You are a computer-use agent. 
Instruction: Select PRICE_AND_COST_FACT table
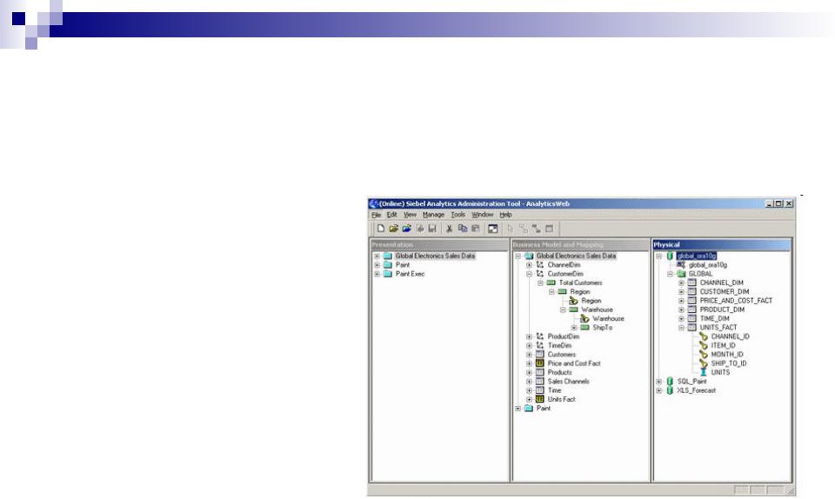pyautogui.click(x=736, y=301)
